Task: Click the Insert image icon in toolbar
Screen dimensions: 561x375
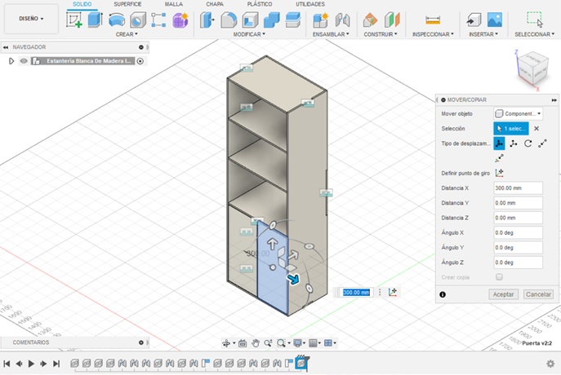Action: 494,19
